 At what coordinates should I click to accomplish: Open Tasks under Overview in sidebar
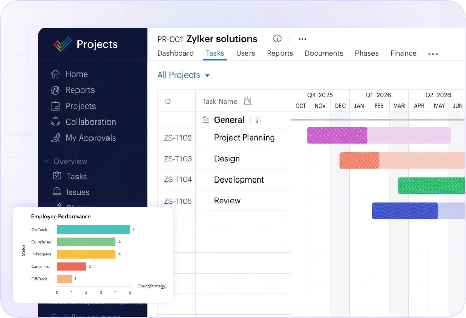[76, 176]
